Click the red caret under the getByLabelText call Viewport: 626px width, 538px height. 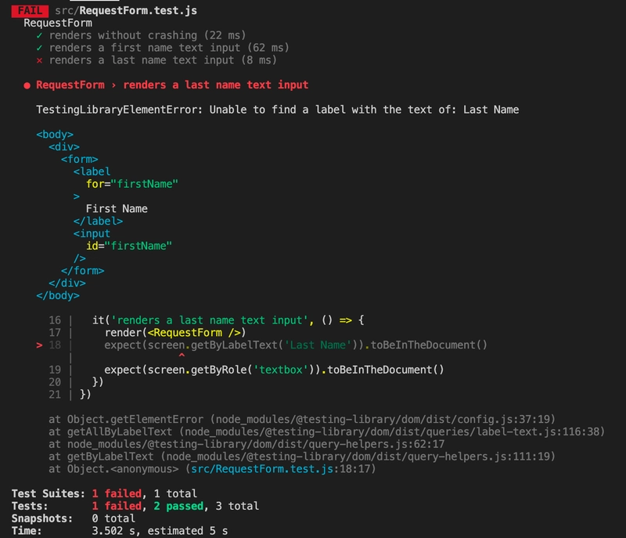182,357
